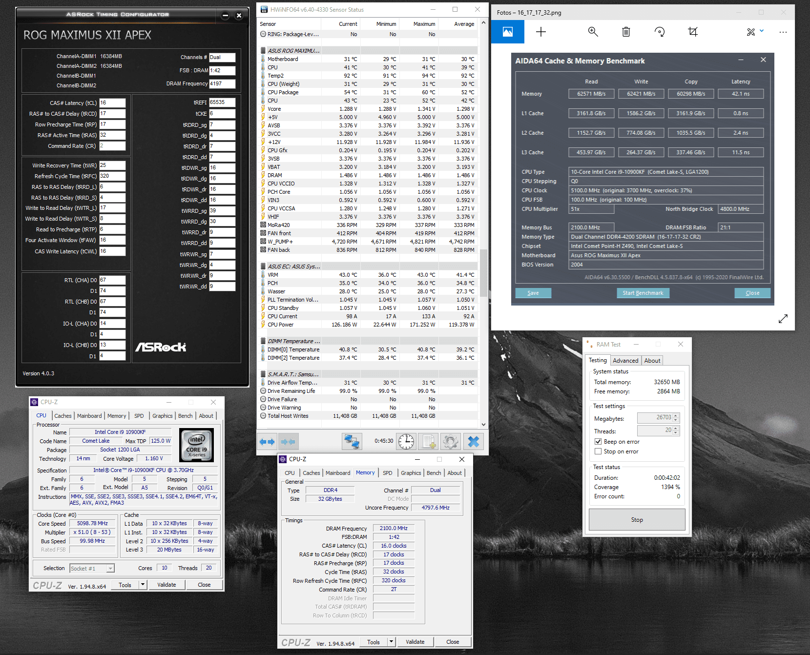Screen dimensions: 810x655
Task: Select CPU Package row in HWiNFO
Action: point(369,92)
